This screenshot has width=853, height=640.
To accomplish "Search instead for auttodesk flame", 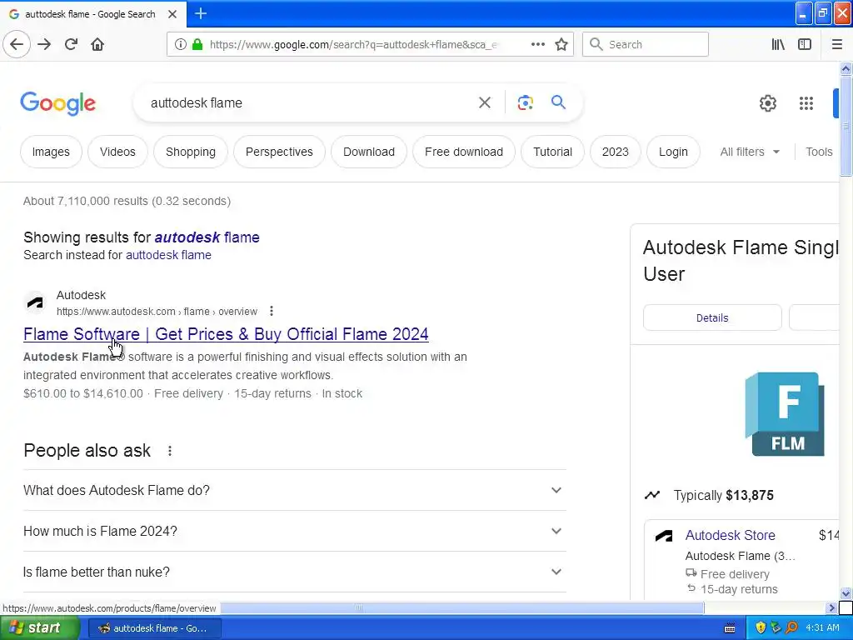I will (168, 255).
